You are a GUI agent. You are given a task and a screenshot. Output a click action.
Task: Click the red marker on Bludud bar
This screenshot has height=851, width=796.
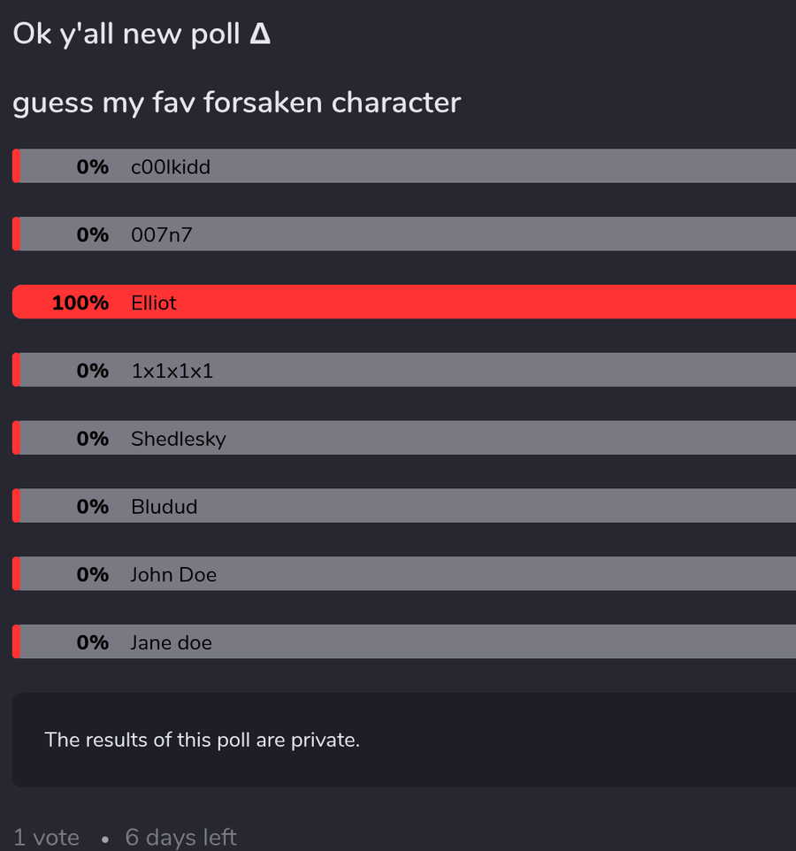pos(16,506)
